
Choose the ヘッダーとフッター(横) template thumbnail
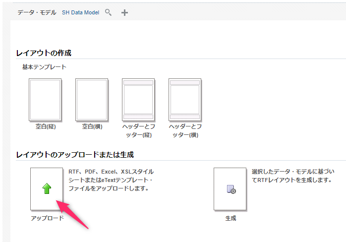pyautogui.click(x=185, y=100)
